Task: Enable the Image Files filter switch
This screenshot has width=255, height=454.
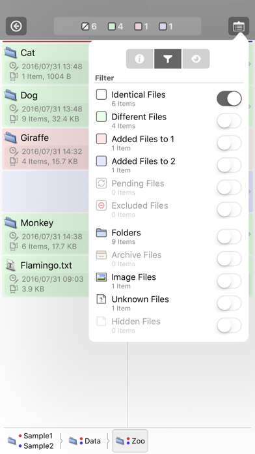Action: click(x=229, y=281)
